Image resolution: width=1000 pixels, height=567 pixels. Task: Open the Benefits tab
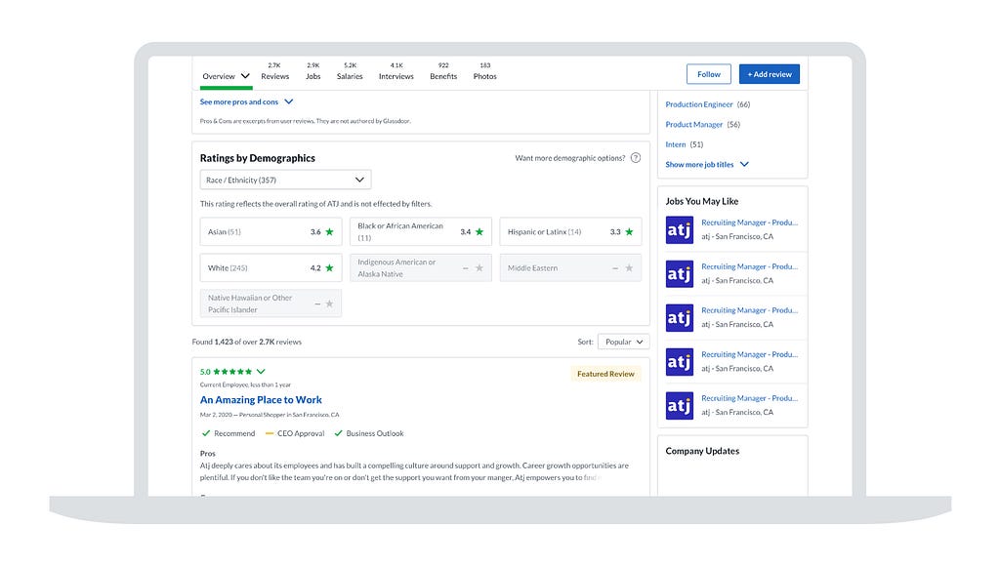pyautogui.click(x=443, y=71)
